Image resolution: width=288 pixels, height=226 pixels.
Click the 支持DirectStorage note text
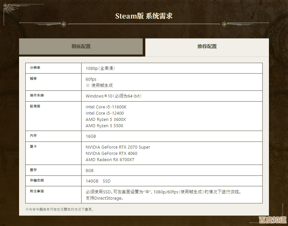[105, 198]
